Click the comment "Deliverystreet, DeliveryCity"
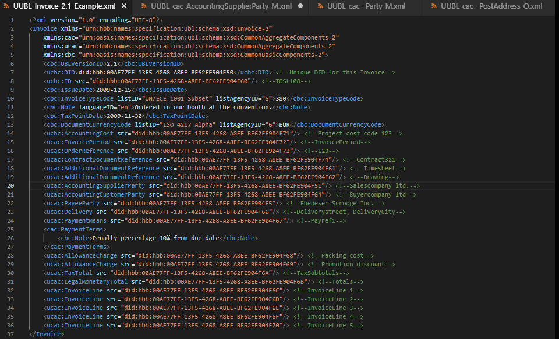The image size is (559, 339). 344,212
